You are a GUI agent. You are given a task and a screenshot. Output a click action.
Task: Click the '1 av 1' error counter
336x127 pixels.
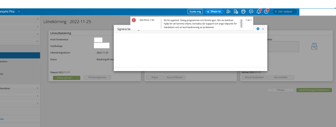pos(248,20)
